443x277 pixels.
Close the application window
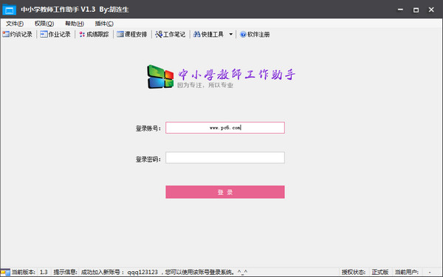pyautogui.click(x=431, y=10)
